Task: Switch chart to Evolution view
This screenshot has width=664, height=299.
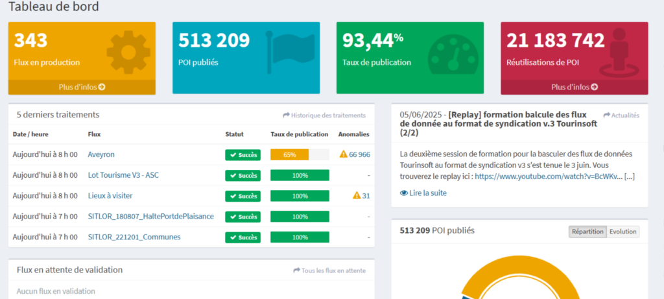Action: [622, 232]
